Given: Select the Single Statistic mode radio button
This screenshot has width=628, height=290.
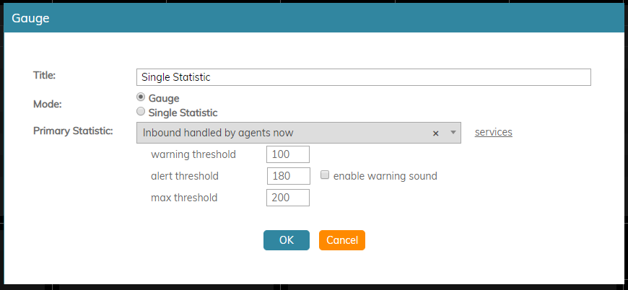Looking at the screenshot, I should pyautogui.click(x=141, y=112).
